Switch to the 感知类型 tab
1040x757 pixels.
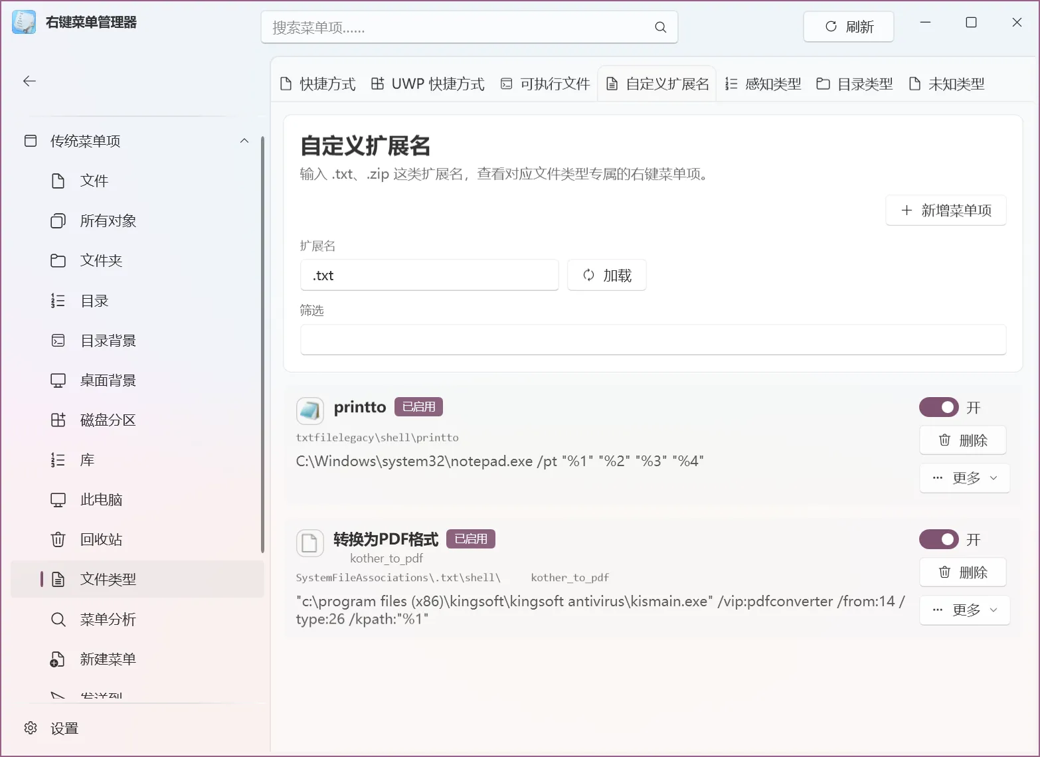coord(762,84)
